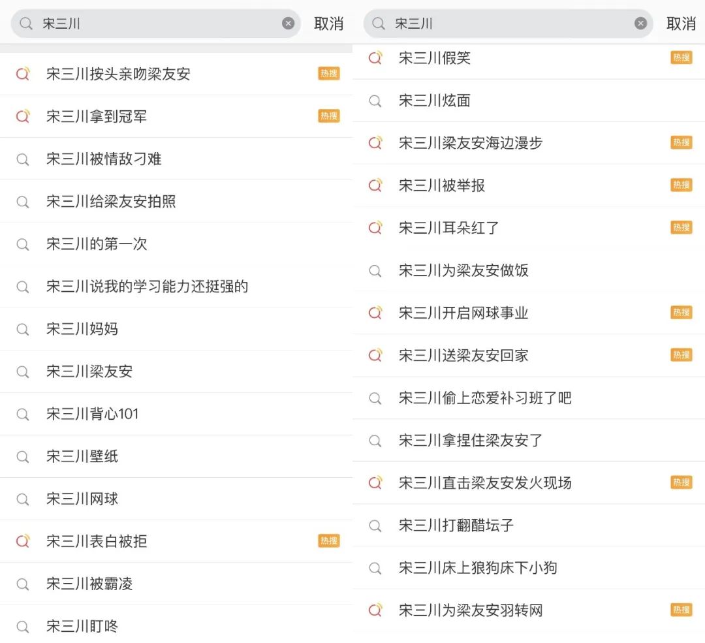This screenshot has height=643, width=705.
Task: Clear the left search field text
Action: [288, 24]
